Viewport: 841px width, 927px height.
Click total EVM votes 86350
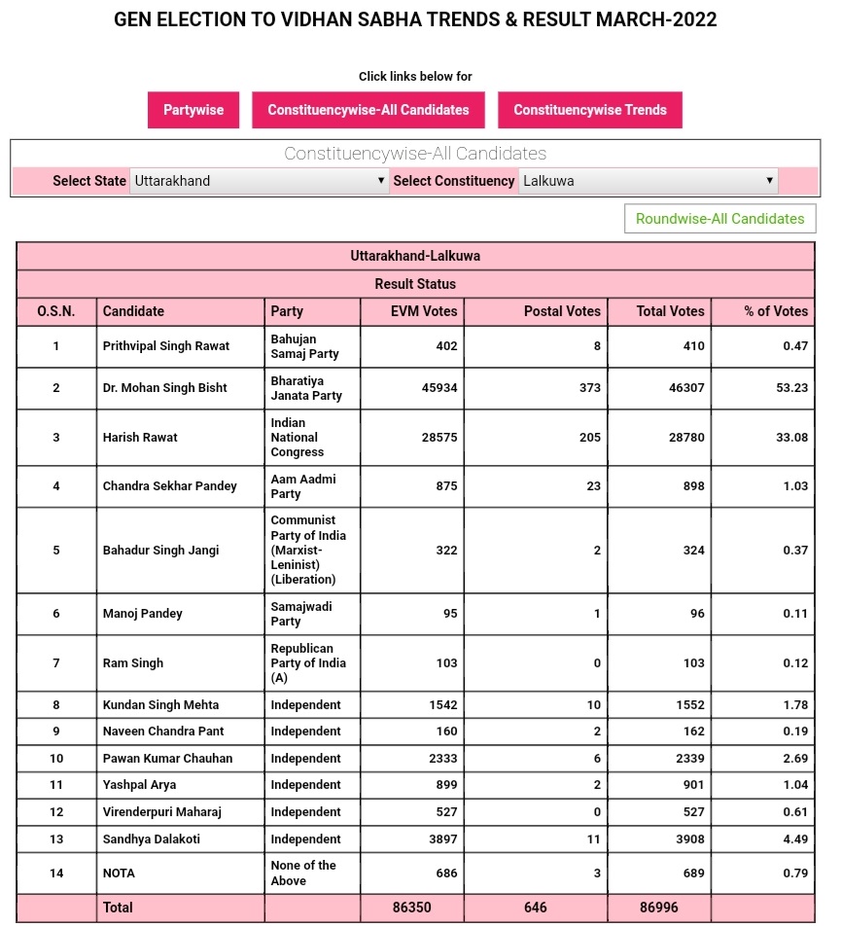(x=412, y=908)
